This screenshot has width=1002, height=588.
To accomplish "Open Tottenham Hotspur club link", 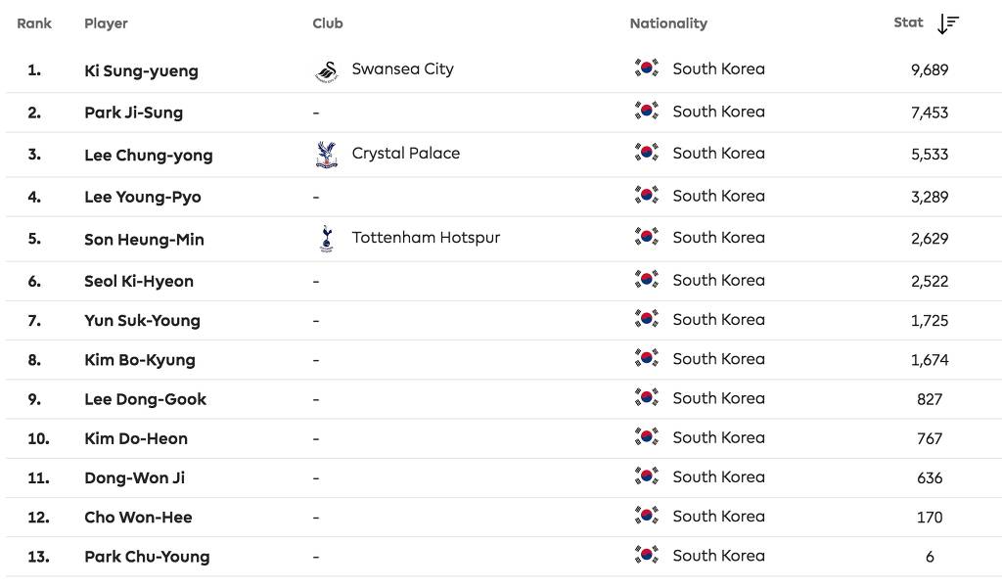I will click(x=426, y=238).
